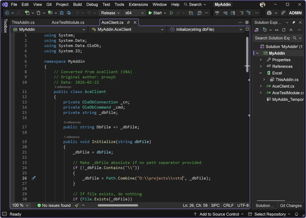Toggle auto-hide pin for Solution Explorer

tap(294, 22)
